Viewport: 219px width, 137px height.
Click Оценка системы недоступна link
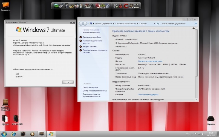click(x=150, y=61)
